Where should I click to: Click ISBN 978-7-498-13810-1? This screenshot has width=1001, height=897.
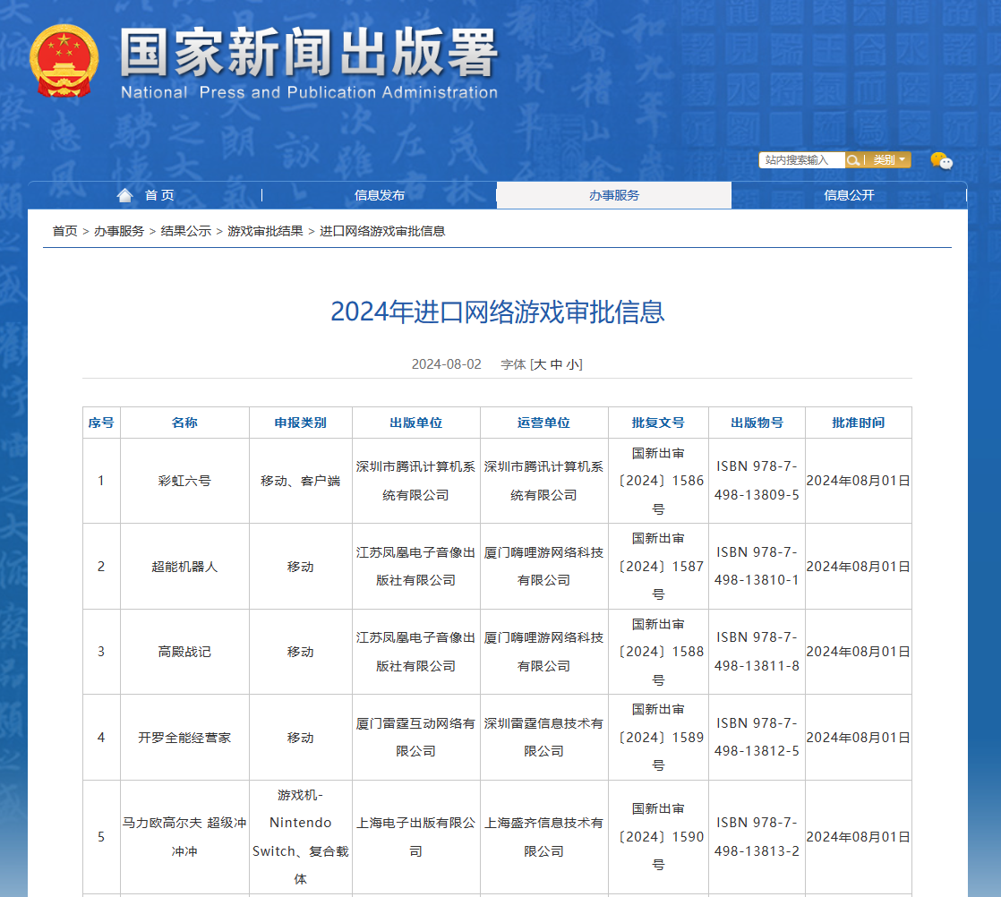[757, 567]
